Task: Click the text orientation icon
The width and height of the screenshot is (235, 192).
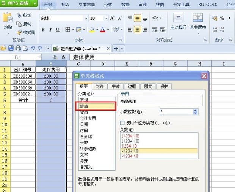Action: pyautogui.click(x=155, y=18)
